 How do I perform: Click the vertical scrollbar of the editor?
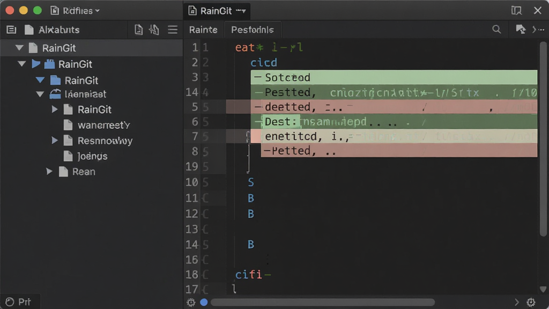543,139
